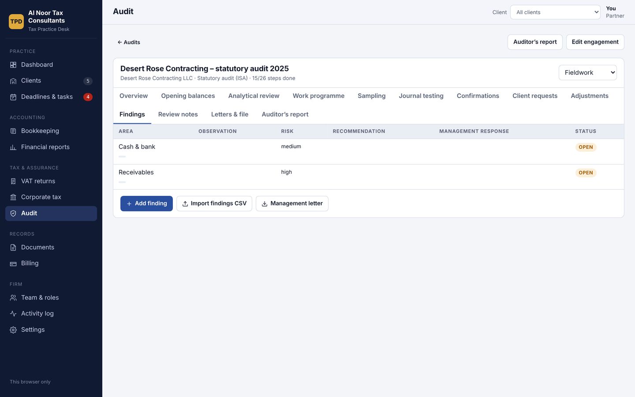
Task: Click the Clients building icon
Action: pyautogui.click(x=13, y=81)
